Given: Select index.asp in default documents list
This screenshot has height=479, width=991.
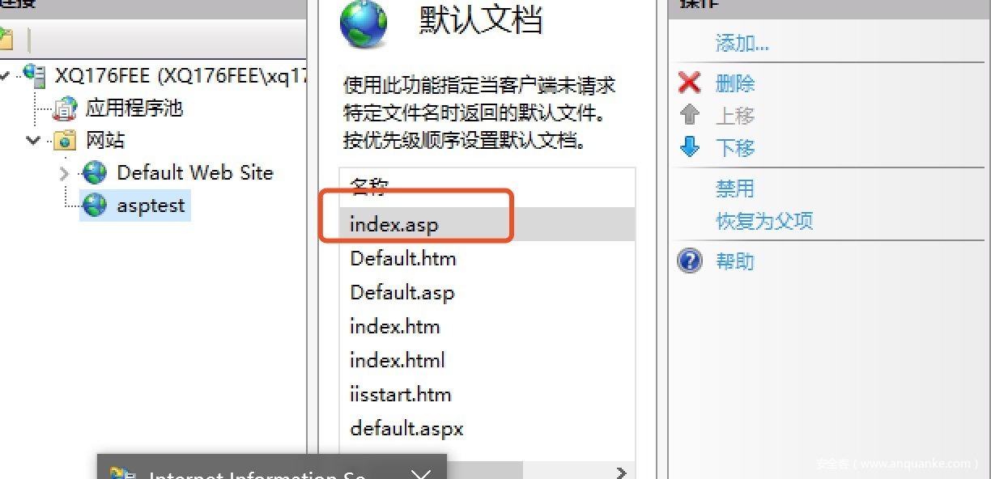Looking at the screenshot, I should (393, 224).
